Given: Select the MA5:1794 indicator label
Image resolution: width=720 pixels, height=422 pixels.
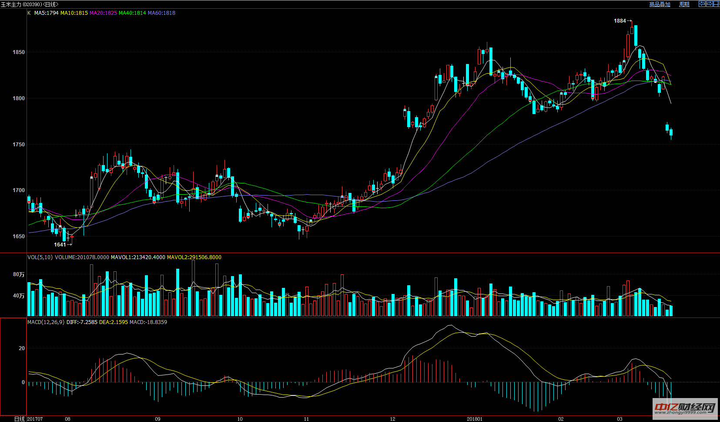Looking at the screenshot, I should [46, 13].
